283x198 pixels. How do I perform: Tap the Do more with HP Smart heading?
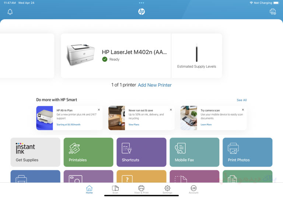56,100
